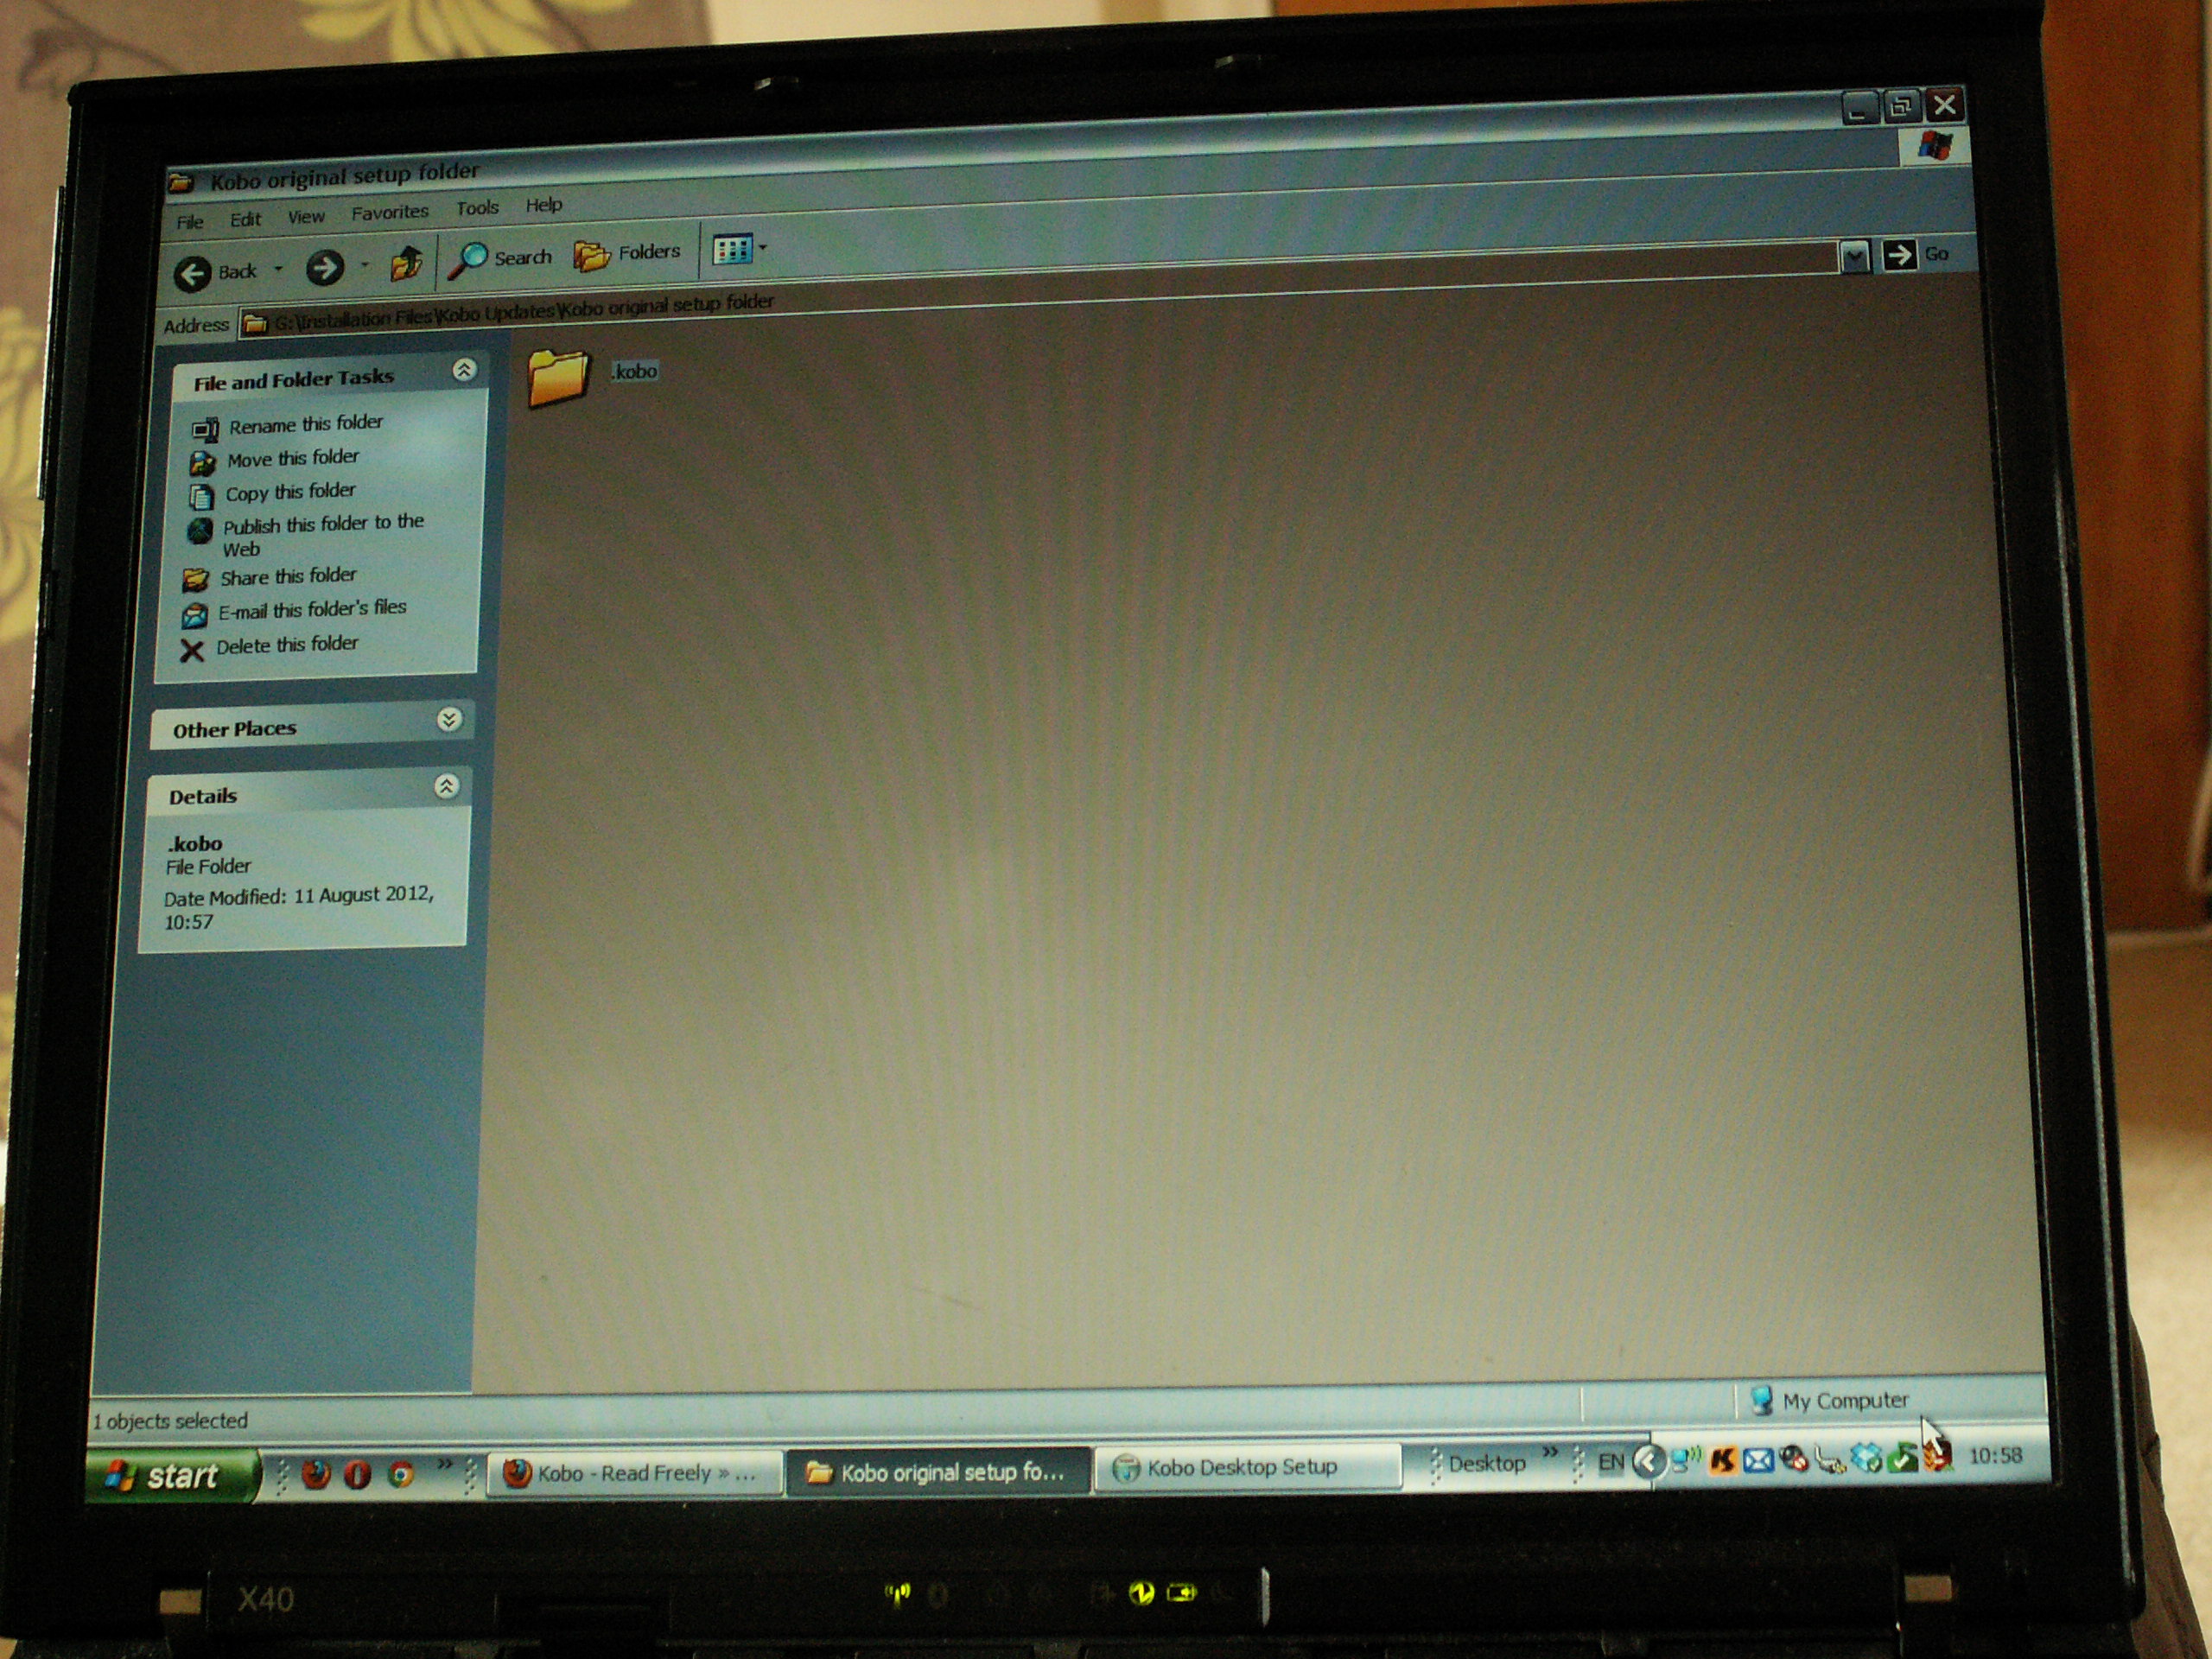Collapse the Details panel
Screen dimensions: 2212x1659
click(x=447, y=787)
